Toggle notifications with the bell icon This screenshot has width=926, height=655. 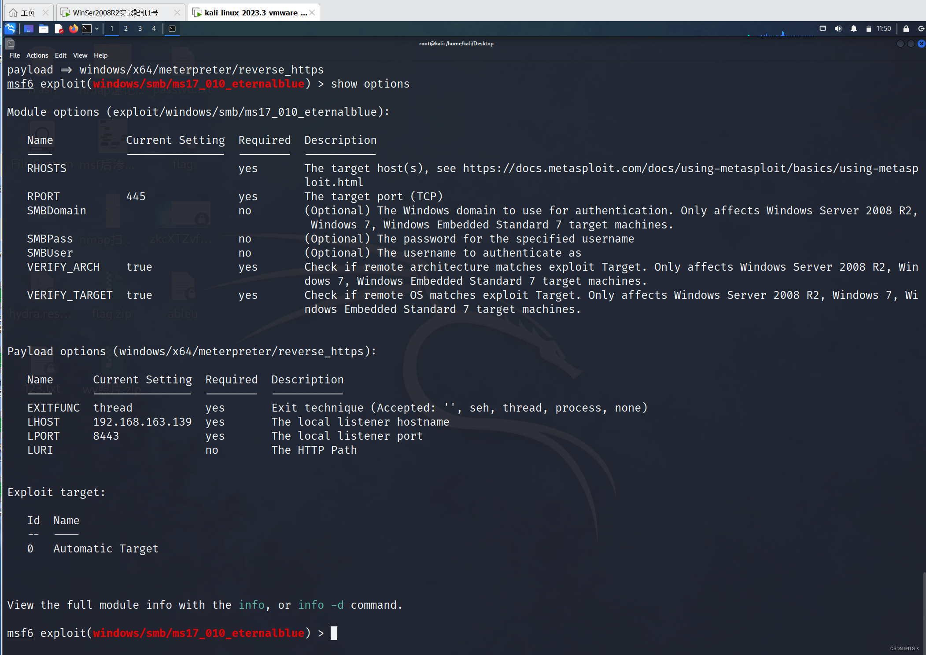click(853, 29)
